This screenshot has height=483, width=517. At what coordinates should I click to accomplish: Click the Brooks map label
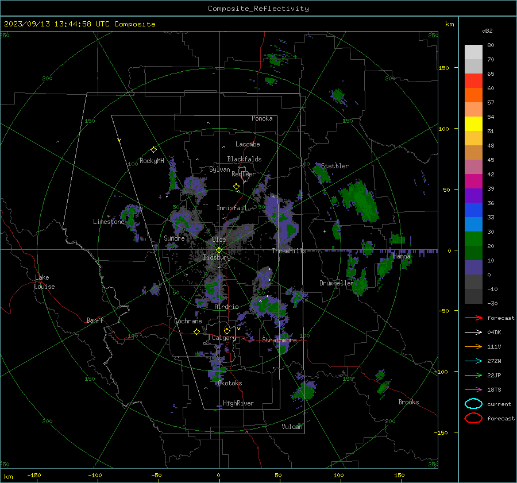[408, 402]
